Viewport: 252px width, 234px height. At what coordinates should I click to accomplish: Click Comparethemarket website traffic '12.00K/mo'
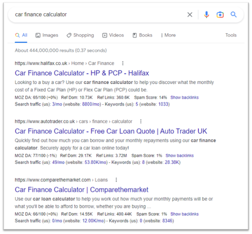click(x=93, y=221)
